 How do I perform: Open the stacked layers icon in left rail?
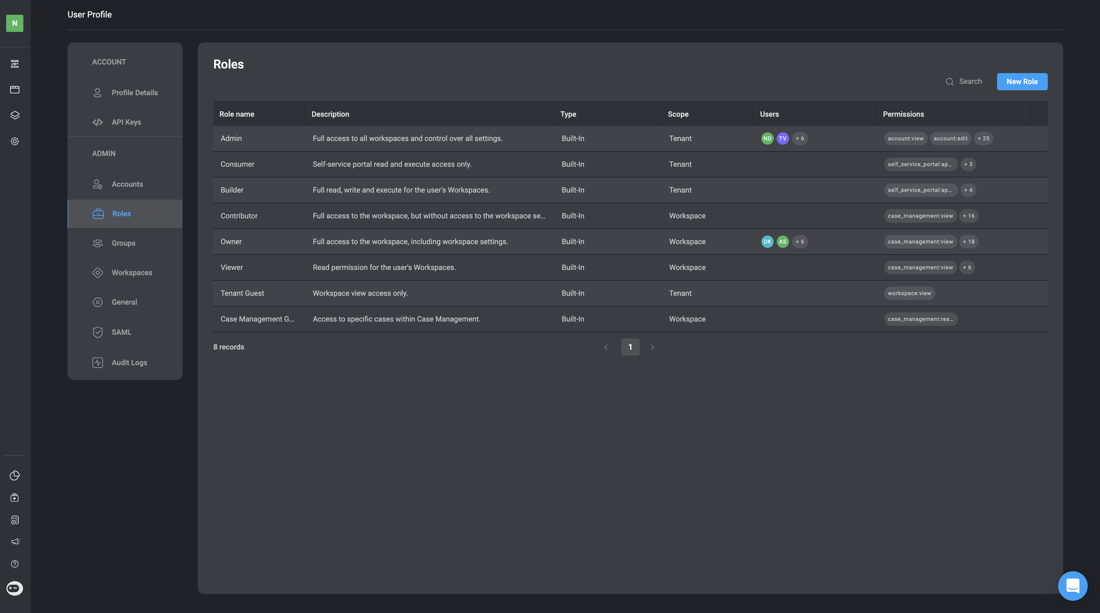click(x=14, y=115)
